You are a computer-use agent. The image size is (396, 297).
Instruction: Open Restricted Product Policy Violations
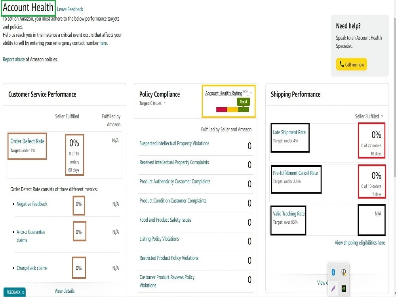point(169,258)
